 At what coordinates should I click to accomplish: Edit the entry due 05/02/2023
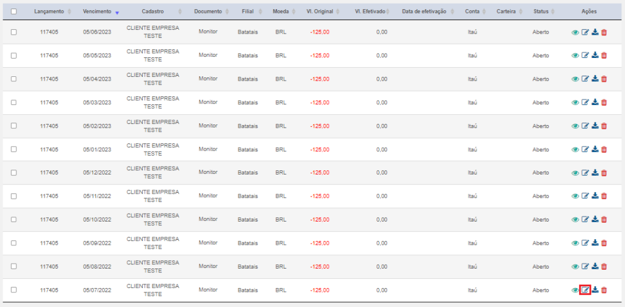coord(585,126)
